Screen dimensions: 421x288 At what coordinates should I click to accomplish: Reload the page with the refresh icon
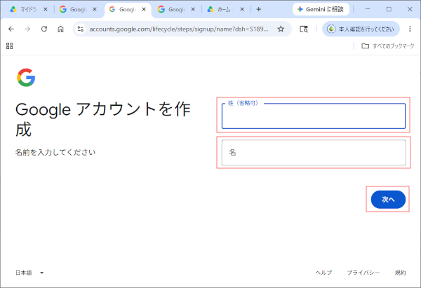[44, 29]
